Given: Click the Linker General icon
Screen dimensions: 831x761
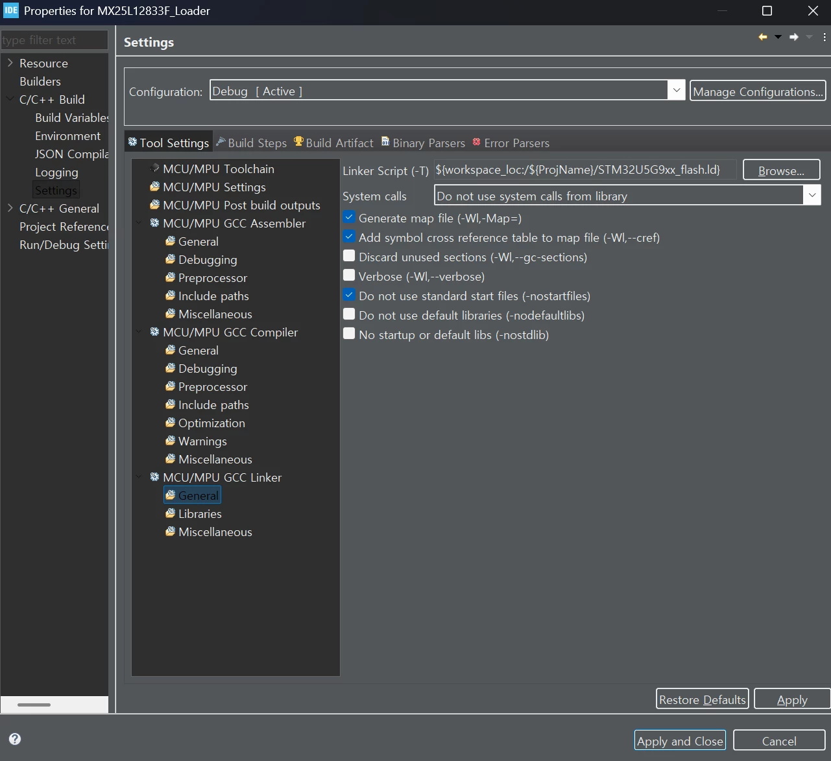Looking at the screenshot, I should [170, 495].
